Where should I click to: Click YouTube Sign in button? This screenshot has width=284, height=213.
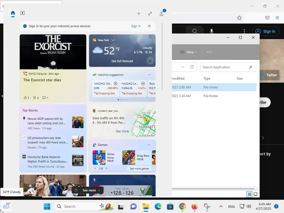click(266, 31)
